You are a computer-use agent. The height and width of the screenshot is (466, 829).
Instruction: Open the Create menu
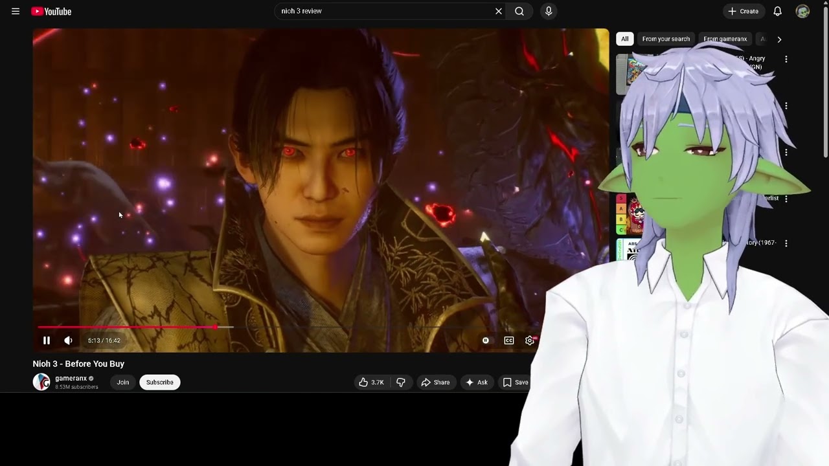tap(744, 11)
